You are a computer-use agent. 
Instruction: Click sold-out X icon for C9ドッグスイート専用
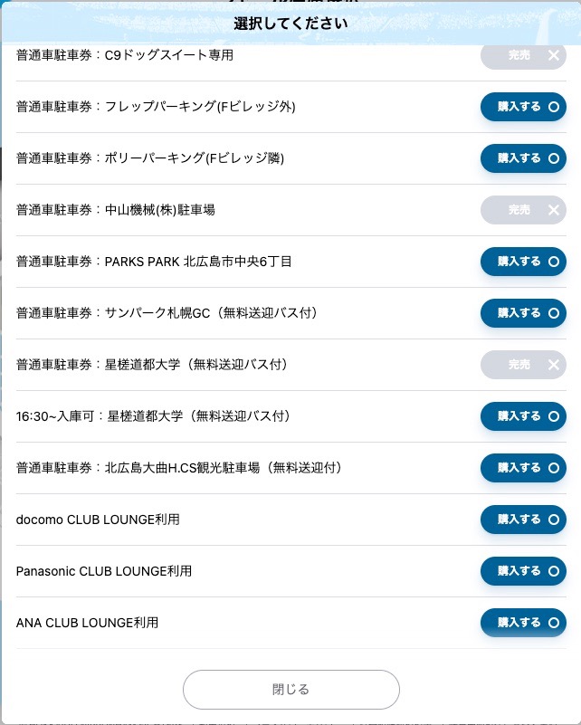tap(554, 55)
